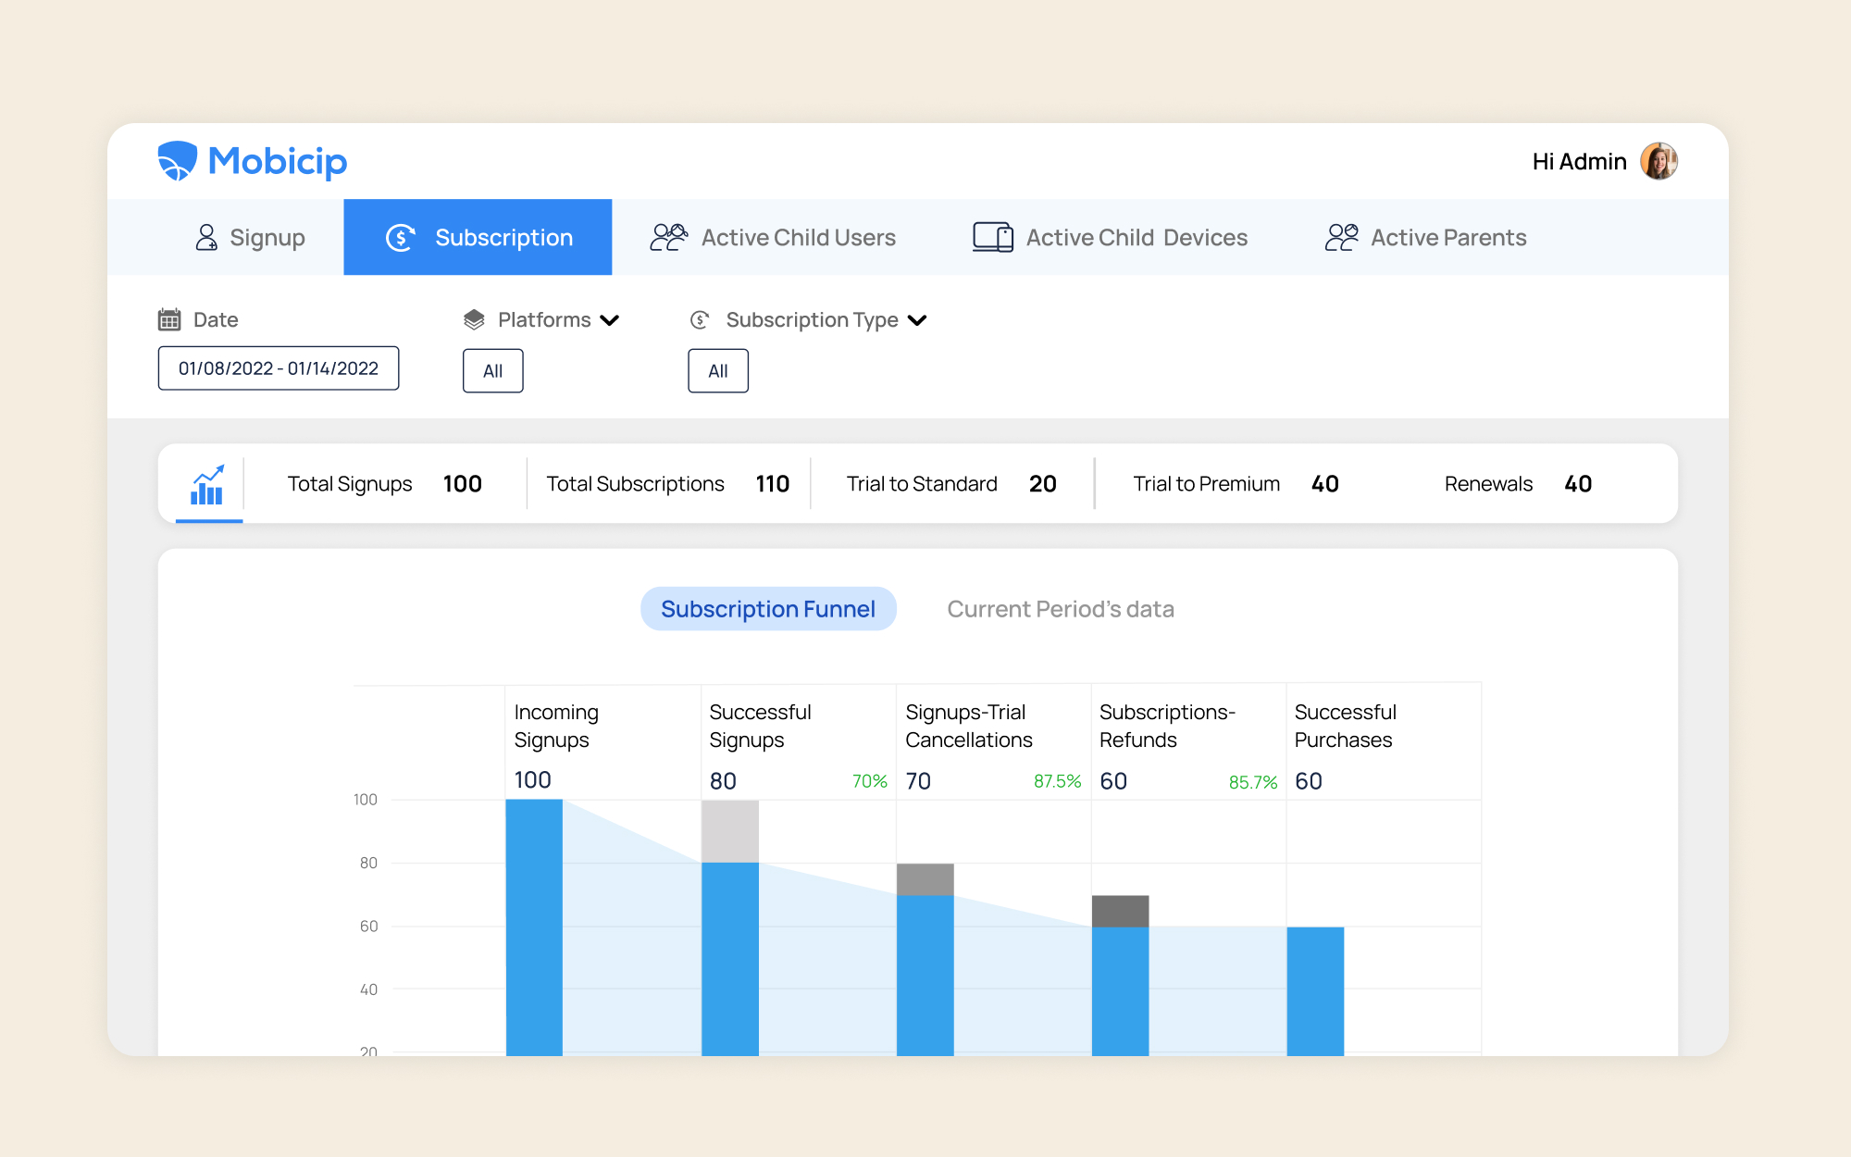1851x1157 pixels.
Task: Click the bar chart icon in the stats panel
Action: [x=207, y=482]
